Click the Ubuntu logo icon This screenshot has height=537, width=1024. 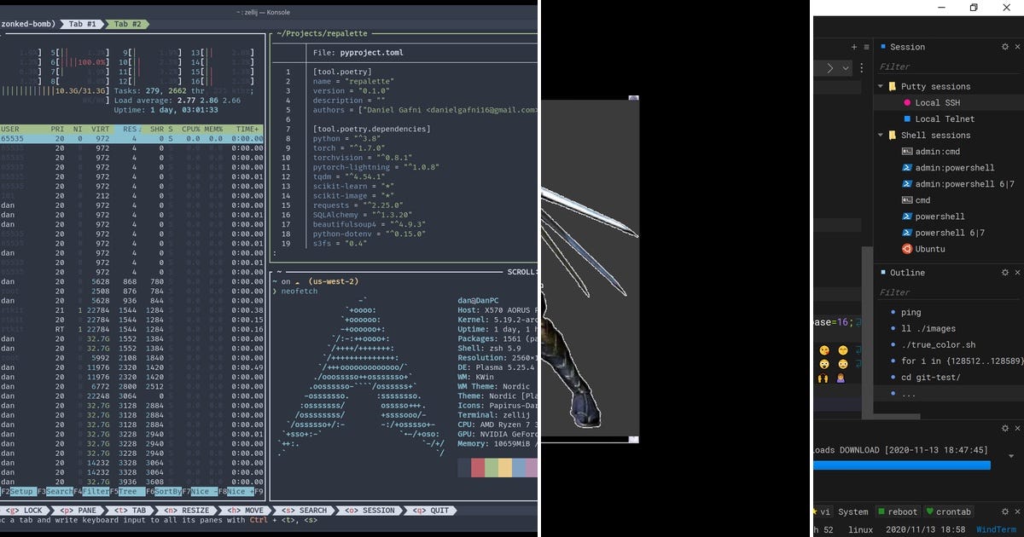pos(907,249)
